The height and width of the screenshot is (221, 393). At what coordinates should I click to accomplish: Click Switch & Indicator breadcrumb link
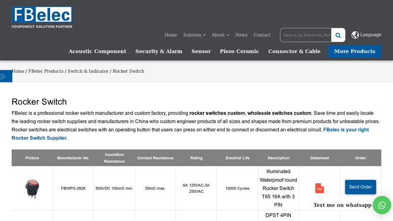tap(88, 71)
